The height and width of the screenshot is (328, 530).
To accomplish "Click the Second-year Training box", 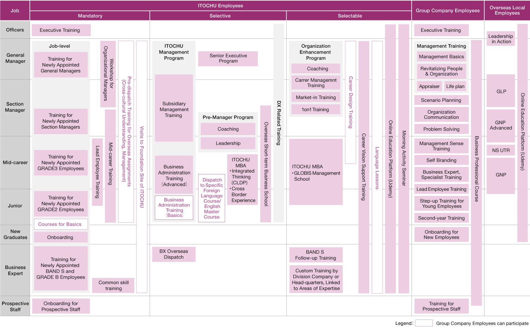I will (441, 218).
